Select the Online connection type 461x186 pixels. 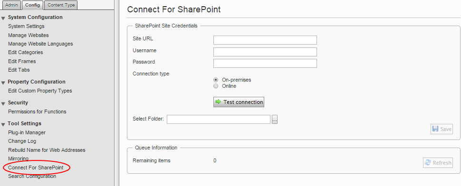216,86
